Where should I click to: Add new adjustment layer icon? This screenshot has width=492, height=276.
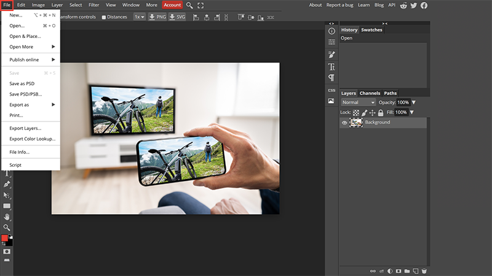tap(390, 271)
